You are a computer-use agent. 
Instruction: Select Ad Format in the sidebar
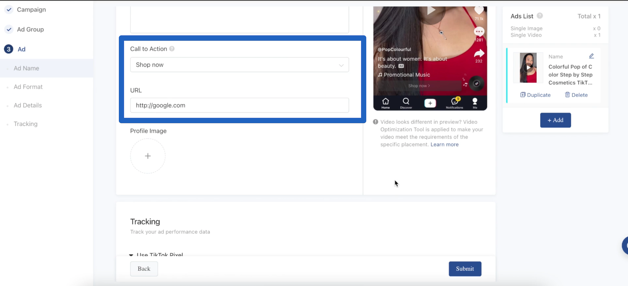28,87
